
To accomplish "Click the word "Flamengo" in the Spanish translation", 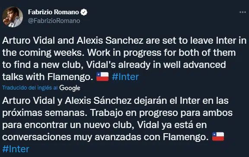I will pyautogui.click(x=185, y=137).
